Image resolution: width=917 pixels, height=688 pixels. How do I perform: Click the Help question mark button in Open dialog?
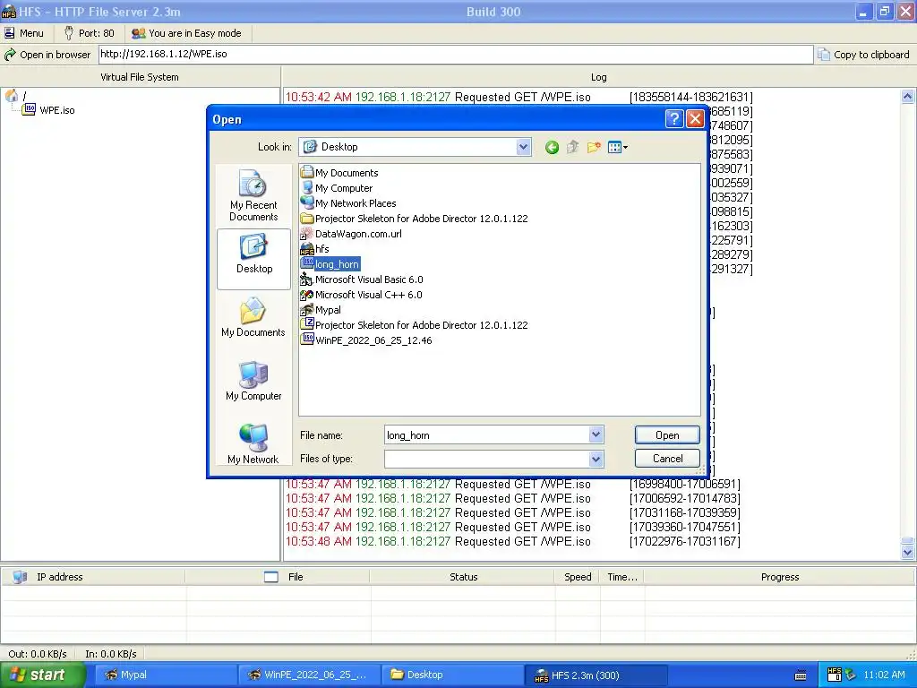pos(674,119)
